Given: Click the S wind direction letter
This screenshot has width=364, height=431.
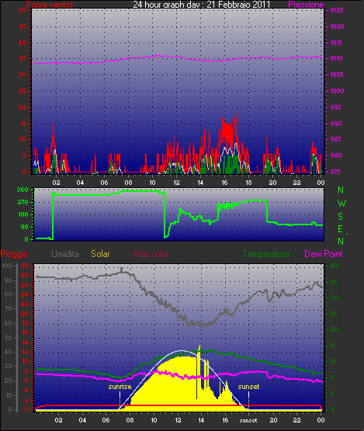Looking at the screenshot, I should (341, 217).
